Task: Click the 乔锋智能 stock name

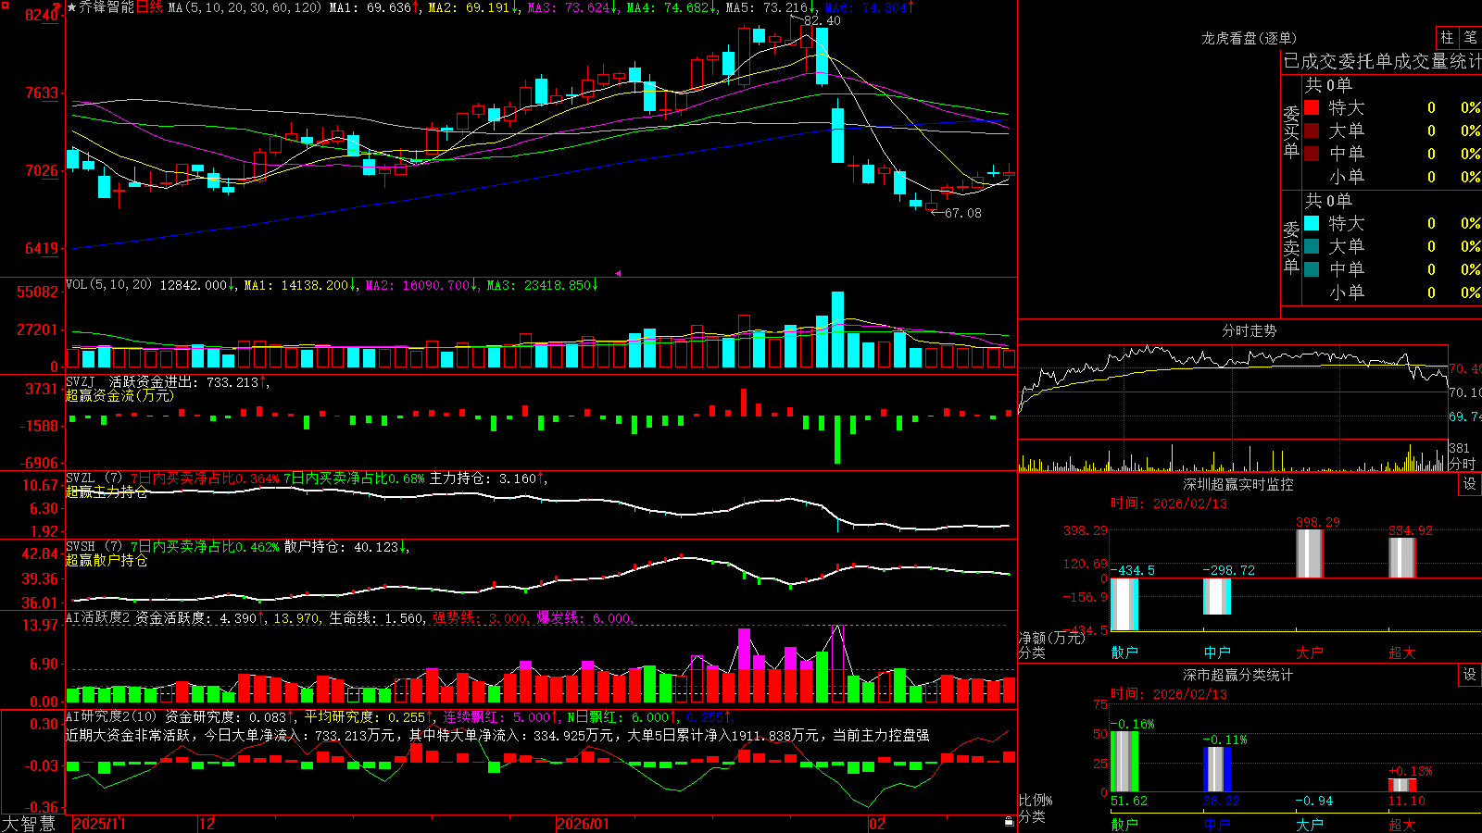Action: point(106,7)
